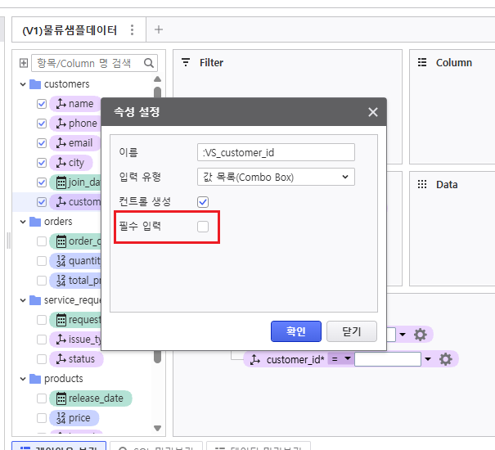Check the status column checkbox

click(42, 359)
